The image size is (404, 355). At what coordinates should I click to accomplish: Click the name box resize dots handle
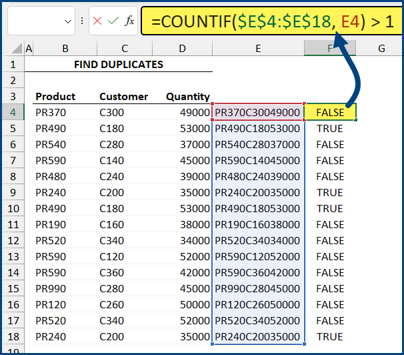[81, 21]
